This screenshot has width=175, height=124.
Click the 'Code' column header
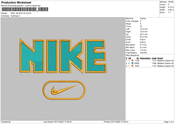154,58
